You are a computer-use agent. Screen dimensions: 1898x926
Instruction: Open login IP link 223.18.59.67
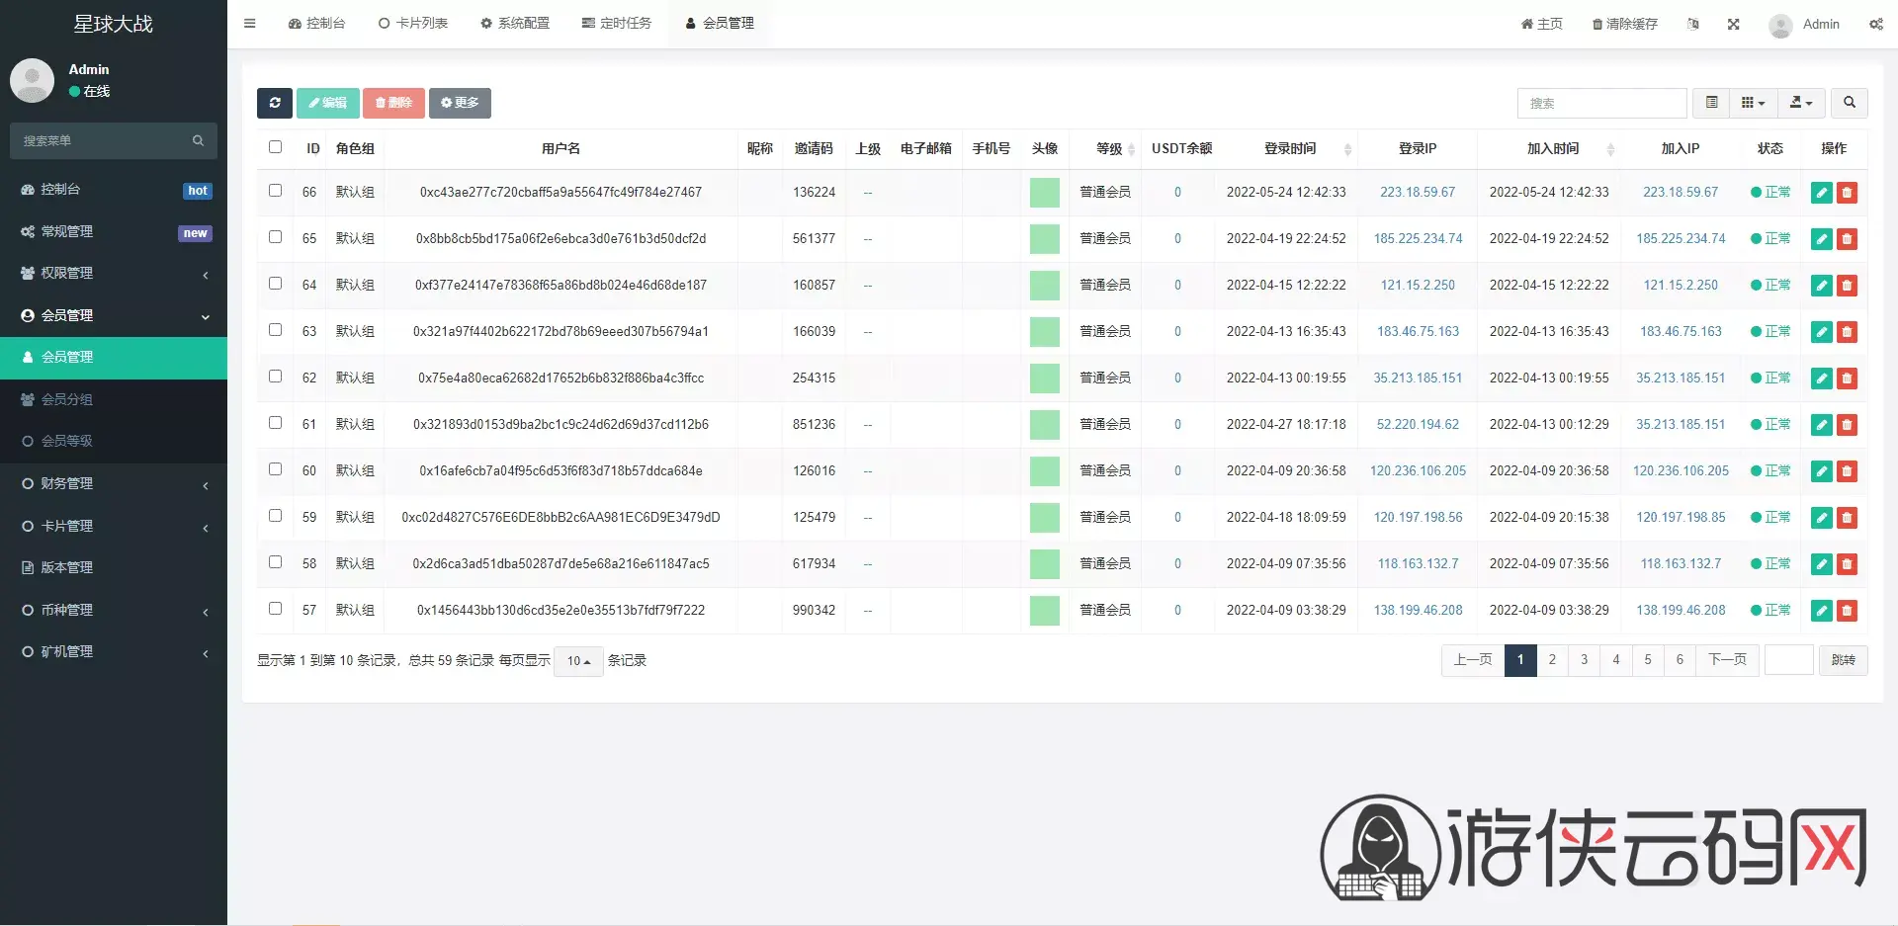click(x=1418, y=193)
